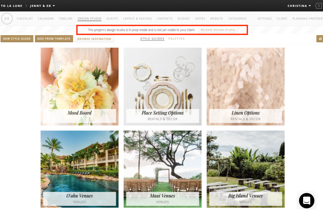Open the notifications counter showing 5

click(x=318, y=6)
